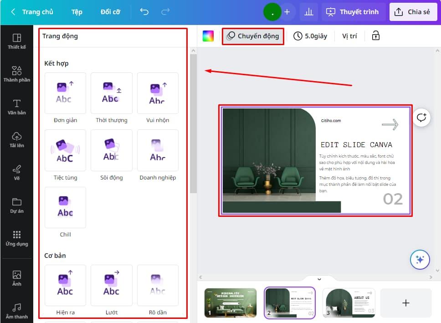441x323 pixels.
Task: Open the Magic assistant sparkle button
Action: pyautogui.click(x=420, y=260)
